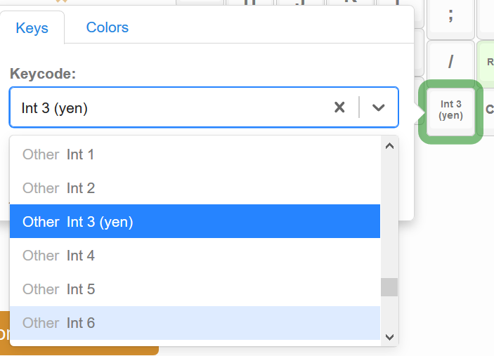Click the dropdown list scrollbar thumb
The image size is (494, 356).
click(x=389, y=287)
